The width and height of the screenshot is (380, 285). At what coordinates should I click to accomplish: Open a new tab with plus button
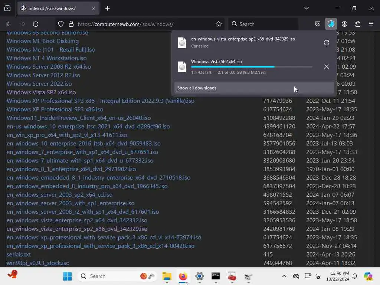(x=107, y=9)
